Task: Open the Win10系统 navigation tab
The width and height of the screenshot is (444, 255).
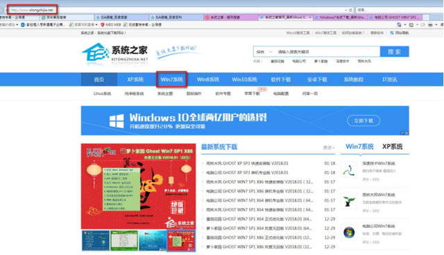Action: pyautogui.click(x=244, y=80)
